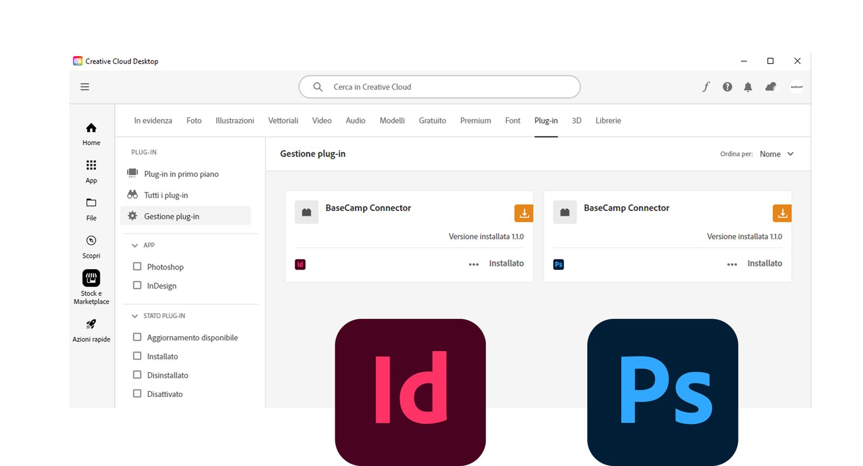Click the Cerca in Creative Cloud search field
Screen dimensions: 863x466
pos(439,87)
